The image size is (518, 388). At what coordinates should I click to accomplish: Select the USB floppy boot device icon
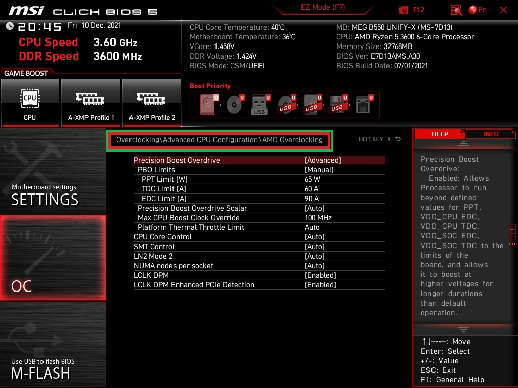point(338,105)
